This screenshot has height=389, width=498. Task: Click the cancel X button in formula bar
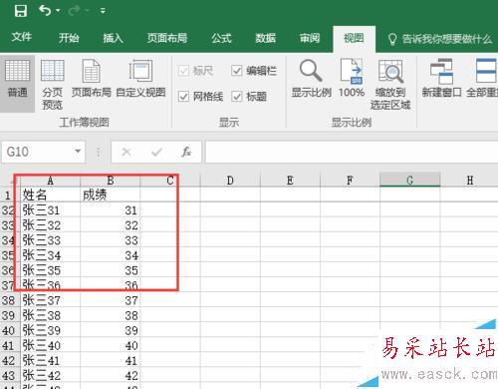(126, 153)
